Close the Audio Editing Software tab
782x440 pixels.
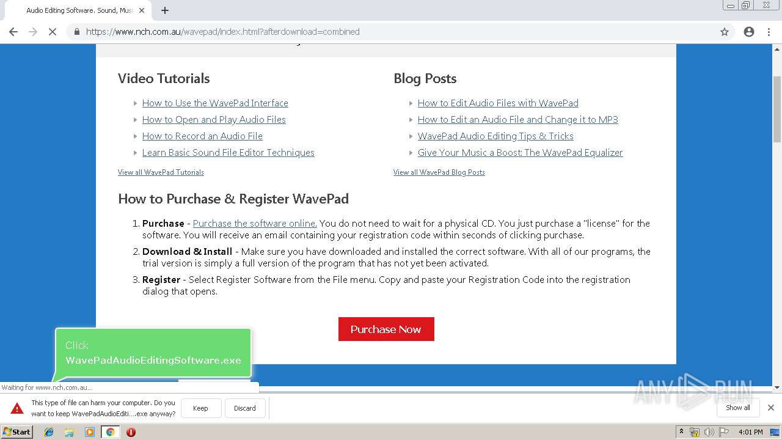point(142,10)
